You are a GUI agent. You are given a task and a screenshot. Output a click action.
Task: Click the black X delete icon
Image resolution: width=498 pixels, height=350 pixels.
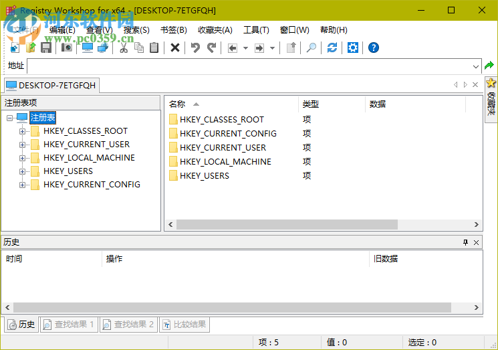pyautogui.click(x=175, y=48)
